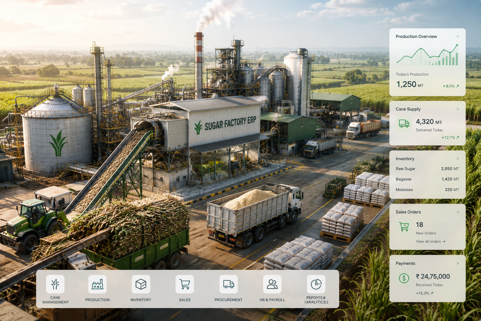Expand the Cane Supply card arrow
481x321 pixels.
458,109
